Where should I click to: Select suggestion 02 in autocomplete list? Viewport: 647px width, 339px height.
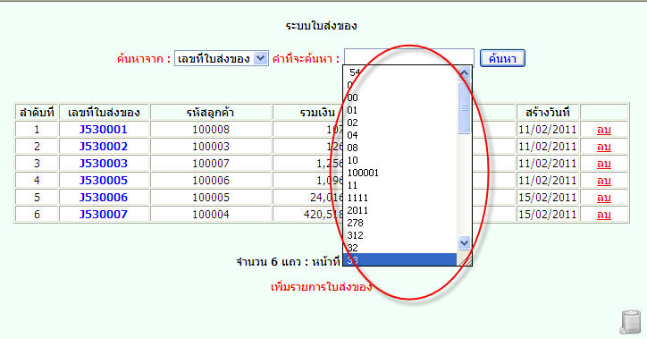(x=400, y=123)
